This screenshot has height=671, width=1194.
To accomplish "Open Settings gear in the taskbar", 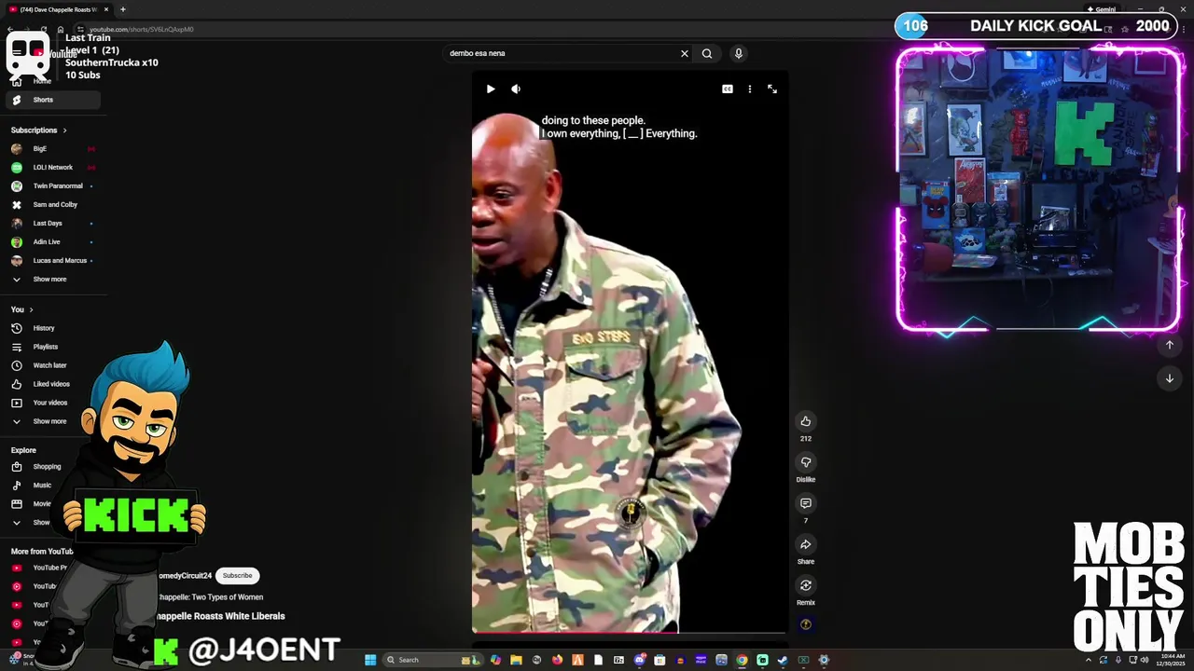I will (824, 660).
